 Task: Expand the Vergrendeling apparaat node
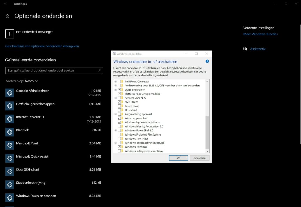click(x=116, y=114)
